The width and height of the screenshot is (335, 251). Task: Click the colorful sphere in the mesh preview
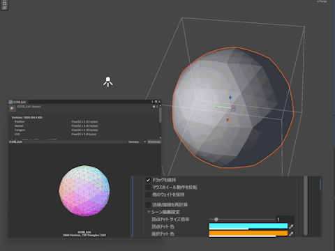click(84, 190)
